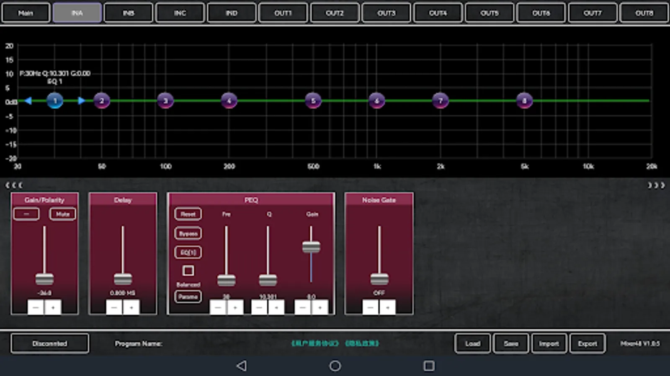Switch to the Main tab
Screen dimensions: 670x376
(x=26, y=13)
